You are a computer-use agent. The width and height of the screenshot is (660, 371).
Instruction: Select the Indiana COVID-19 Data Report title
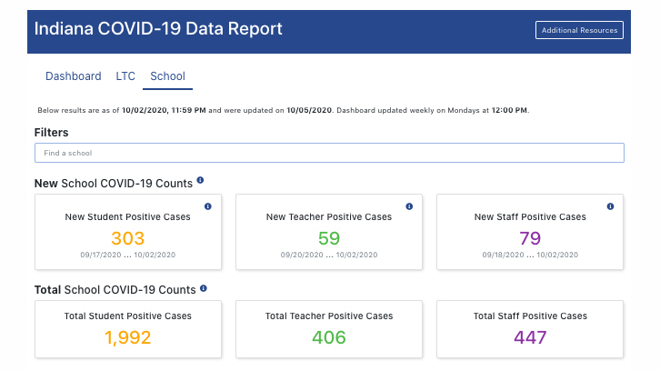pyautogui.click(x=158, y=28)
